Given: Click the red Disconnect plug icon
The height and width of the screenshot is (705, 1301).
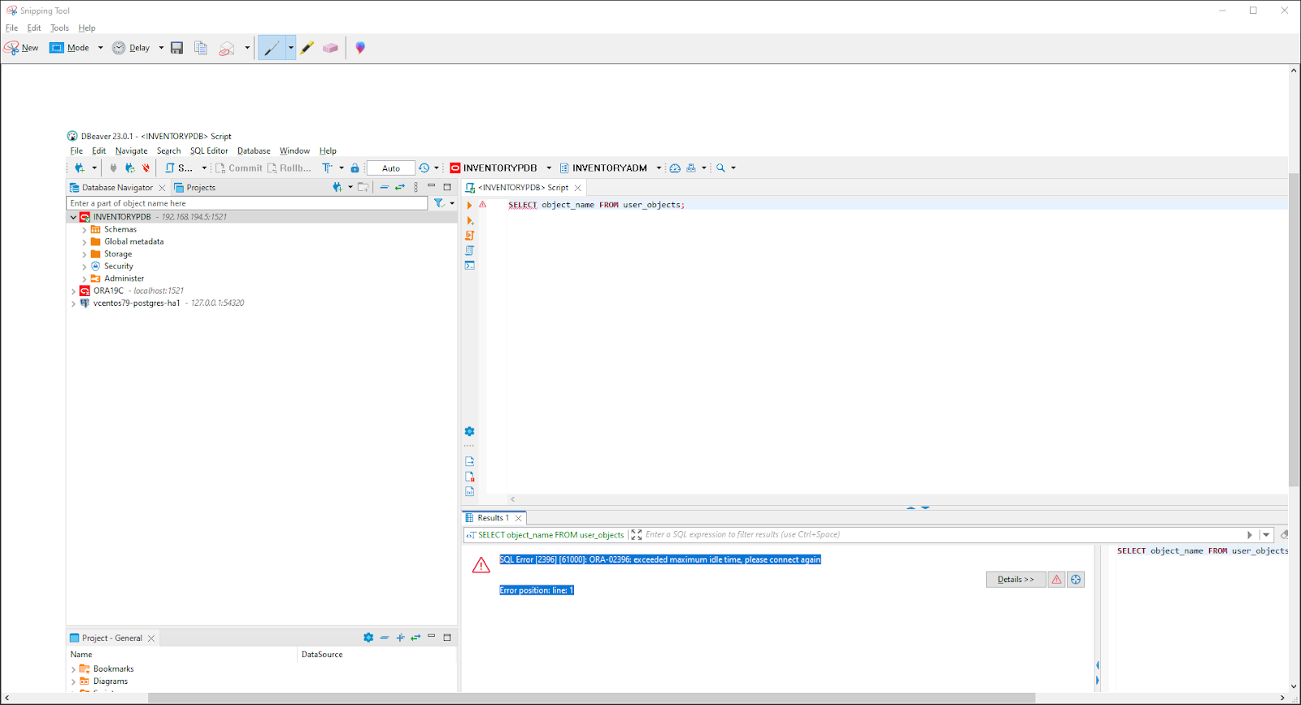Looking at the screenshot, I should pos(146,168).
